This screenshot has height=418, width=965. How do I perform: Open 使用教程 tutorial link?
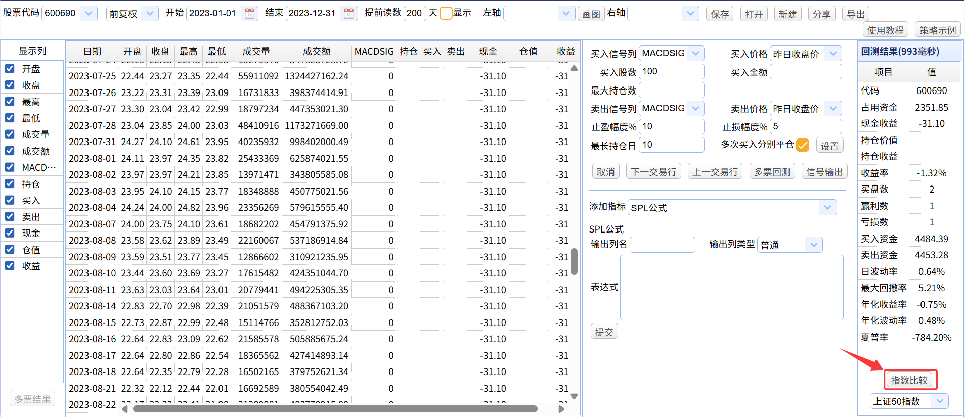pyautogui.click(x=885, y=30)
